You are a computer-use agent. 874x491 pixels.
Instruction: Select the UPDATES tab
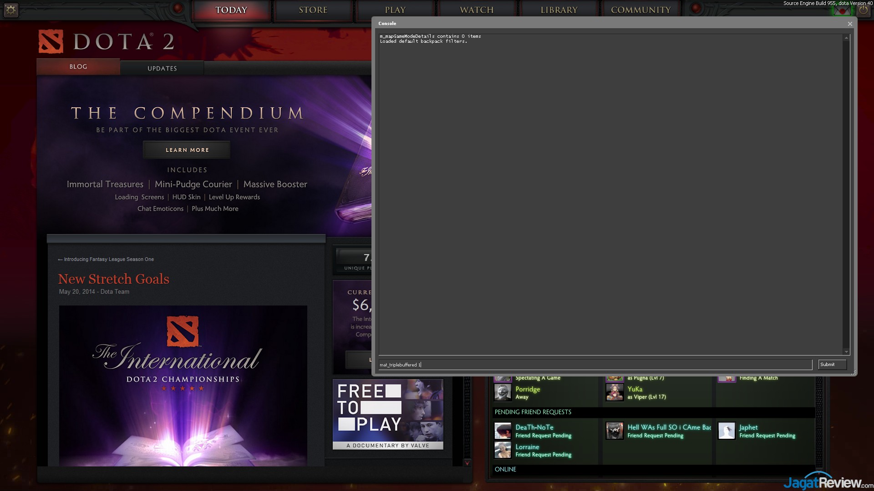(162, 68)
